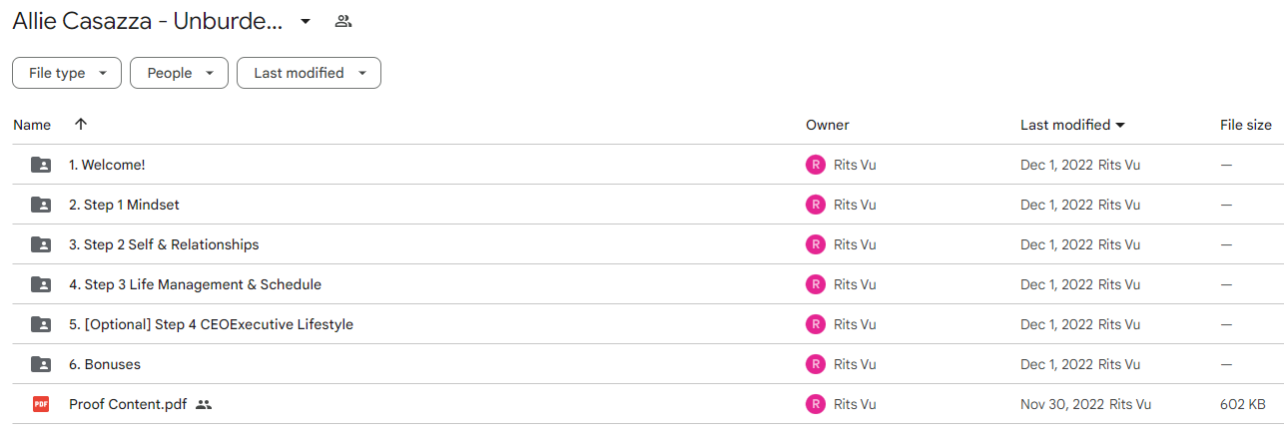Select the Proof Content.pdf file name
Screen dimensions: 1284x443
click(128, 404)
